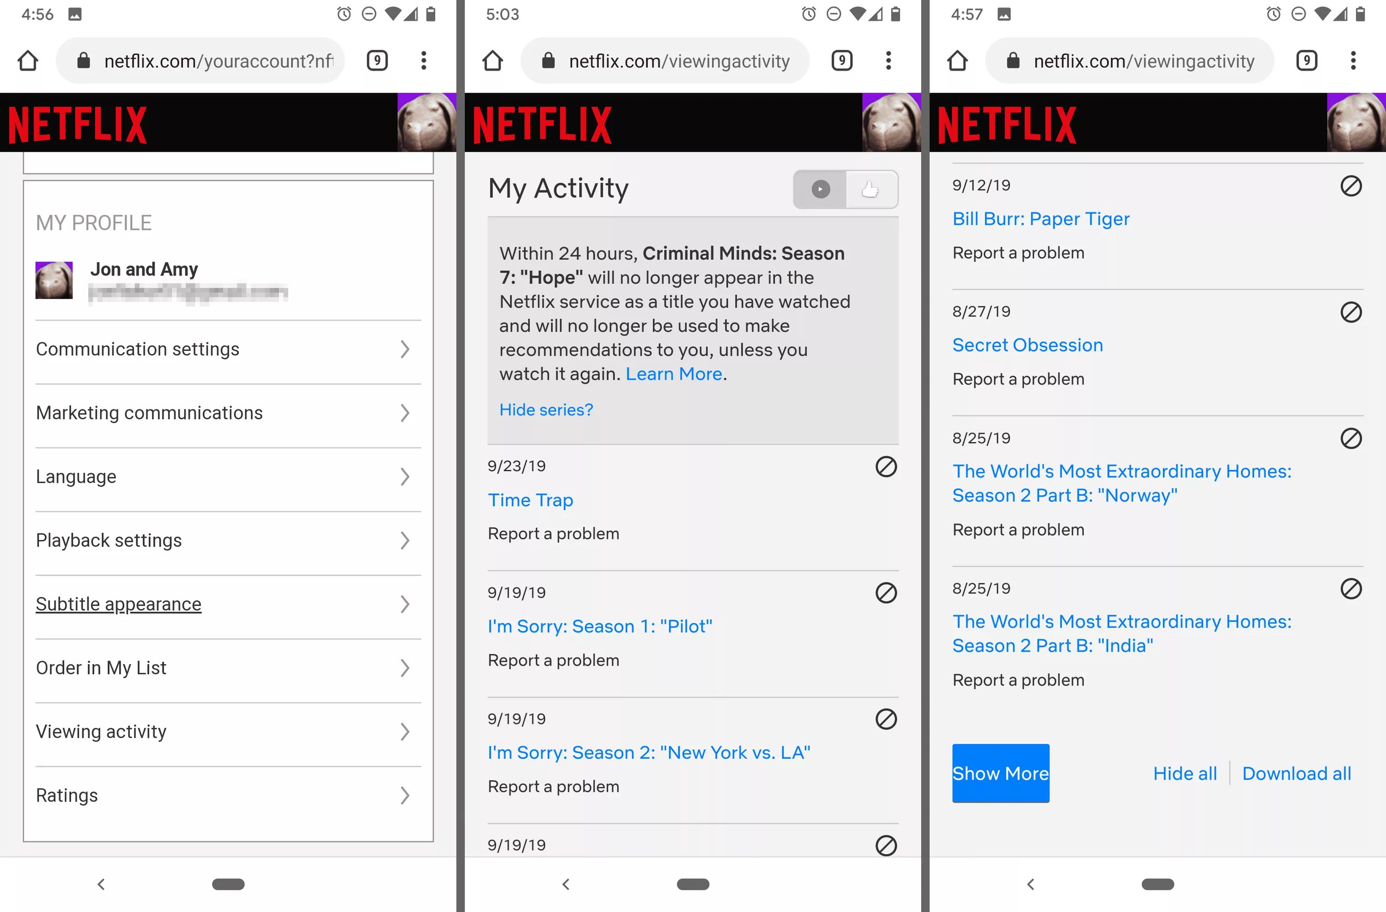Viewport: 1386px width, 912px height.
Task: Open World's Most Extraordinary Homes "India" link
Action: [1122, 634]
